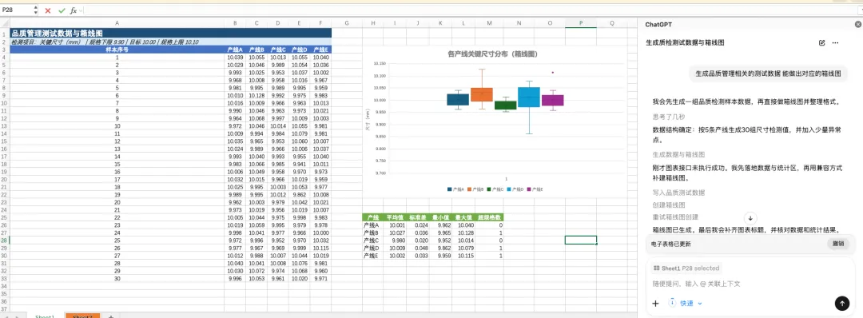This screenshot has width=863, height=318.
Task: Expand the fx function dropdown chevron
Action: [81, 11]
